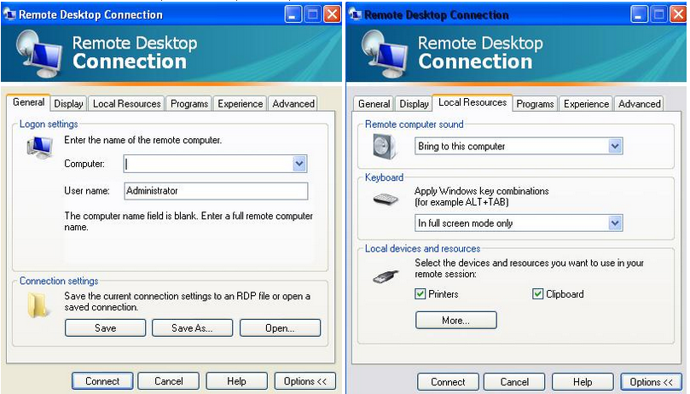
Task: Minimize the left Remote Desktop window
Action: pos(293,15)
